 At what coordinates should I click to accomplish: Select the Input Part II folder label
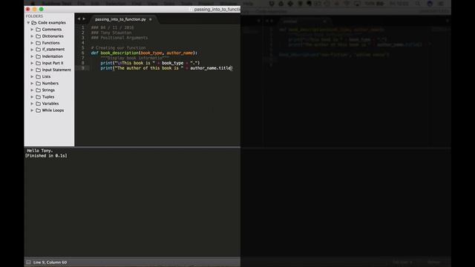coord(53,63)
